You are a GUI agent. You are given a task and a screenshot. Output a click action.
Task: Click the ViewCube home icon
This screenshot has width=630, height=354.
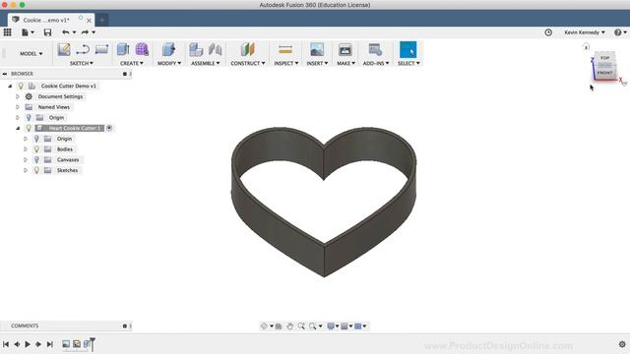(587, 47)
